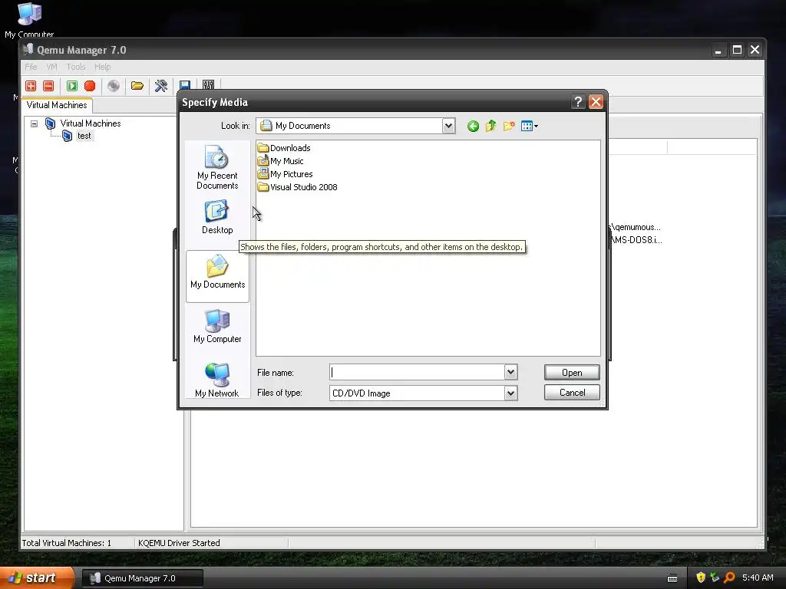Open the File menu in Qemu Manager
Image resolution: width=786 pixels, height=589 pixels.
(x=31, y=67)
